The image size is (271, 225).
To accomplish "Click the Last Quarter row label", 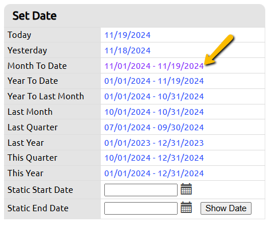I will [x=33, y=127].
